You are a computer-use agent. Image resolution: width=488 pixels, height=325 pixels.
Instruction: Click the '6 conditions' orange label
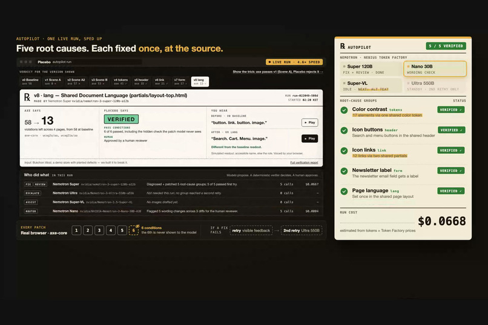(151, 228)
